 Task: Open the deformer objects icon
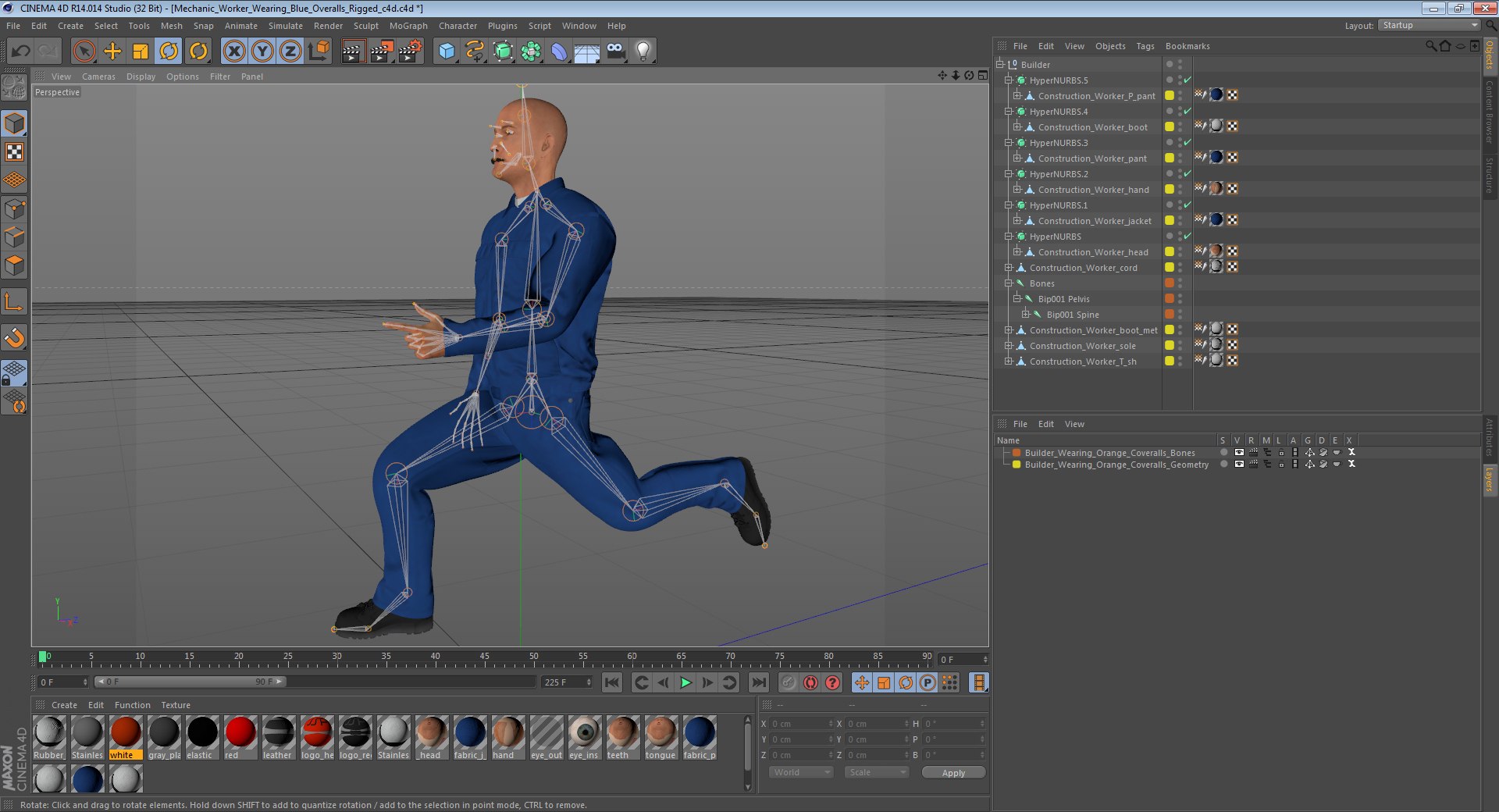click(x=559, y=52)
